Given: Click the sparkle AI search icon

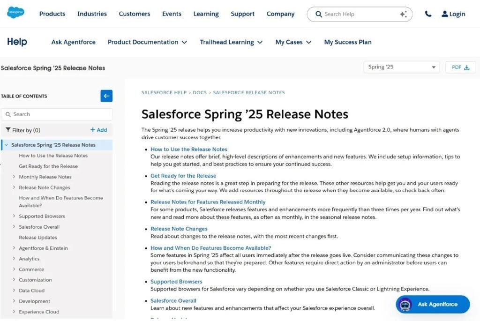Looking at the screenshot, I should click(x=403, y=14).
